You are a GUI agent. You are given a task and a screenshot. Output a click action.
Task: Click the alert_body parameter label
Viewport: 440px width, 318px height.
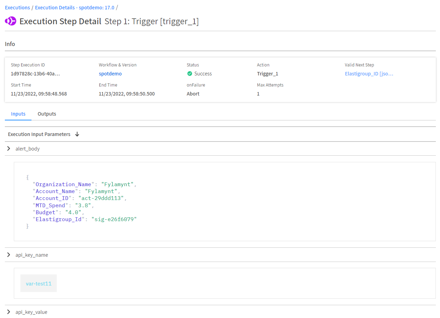tap(28, 149)
